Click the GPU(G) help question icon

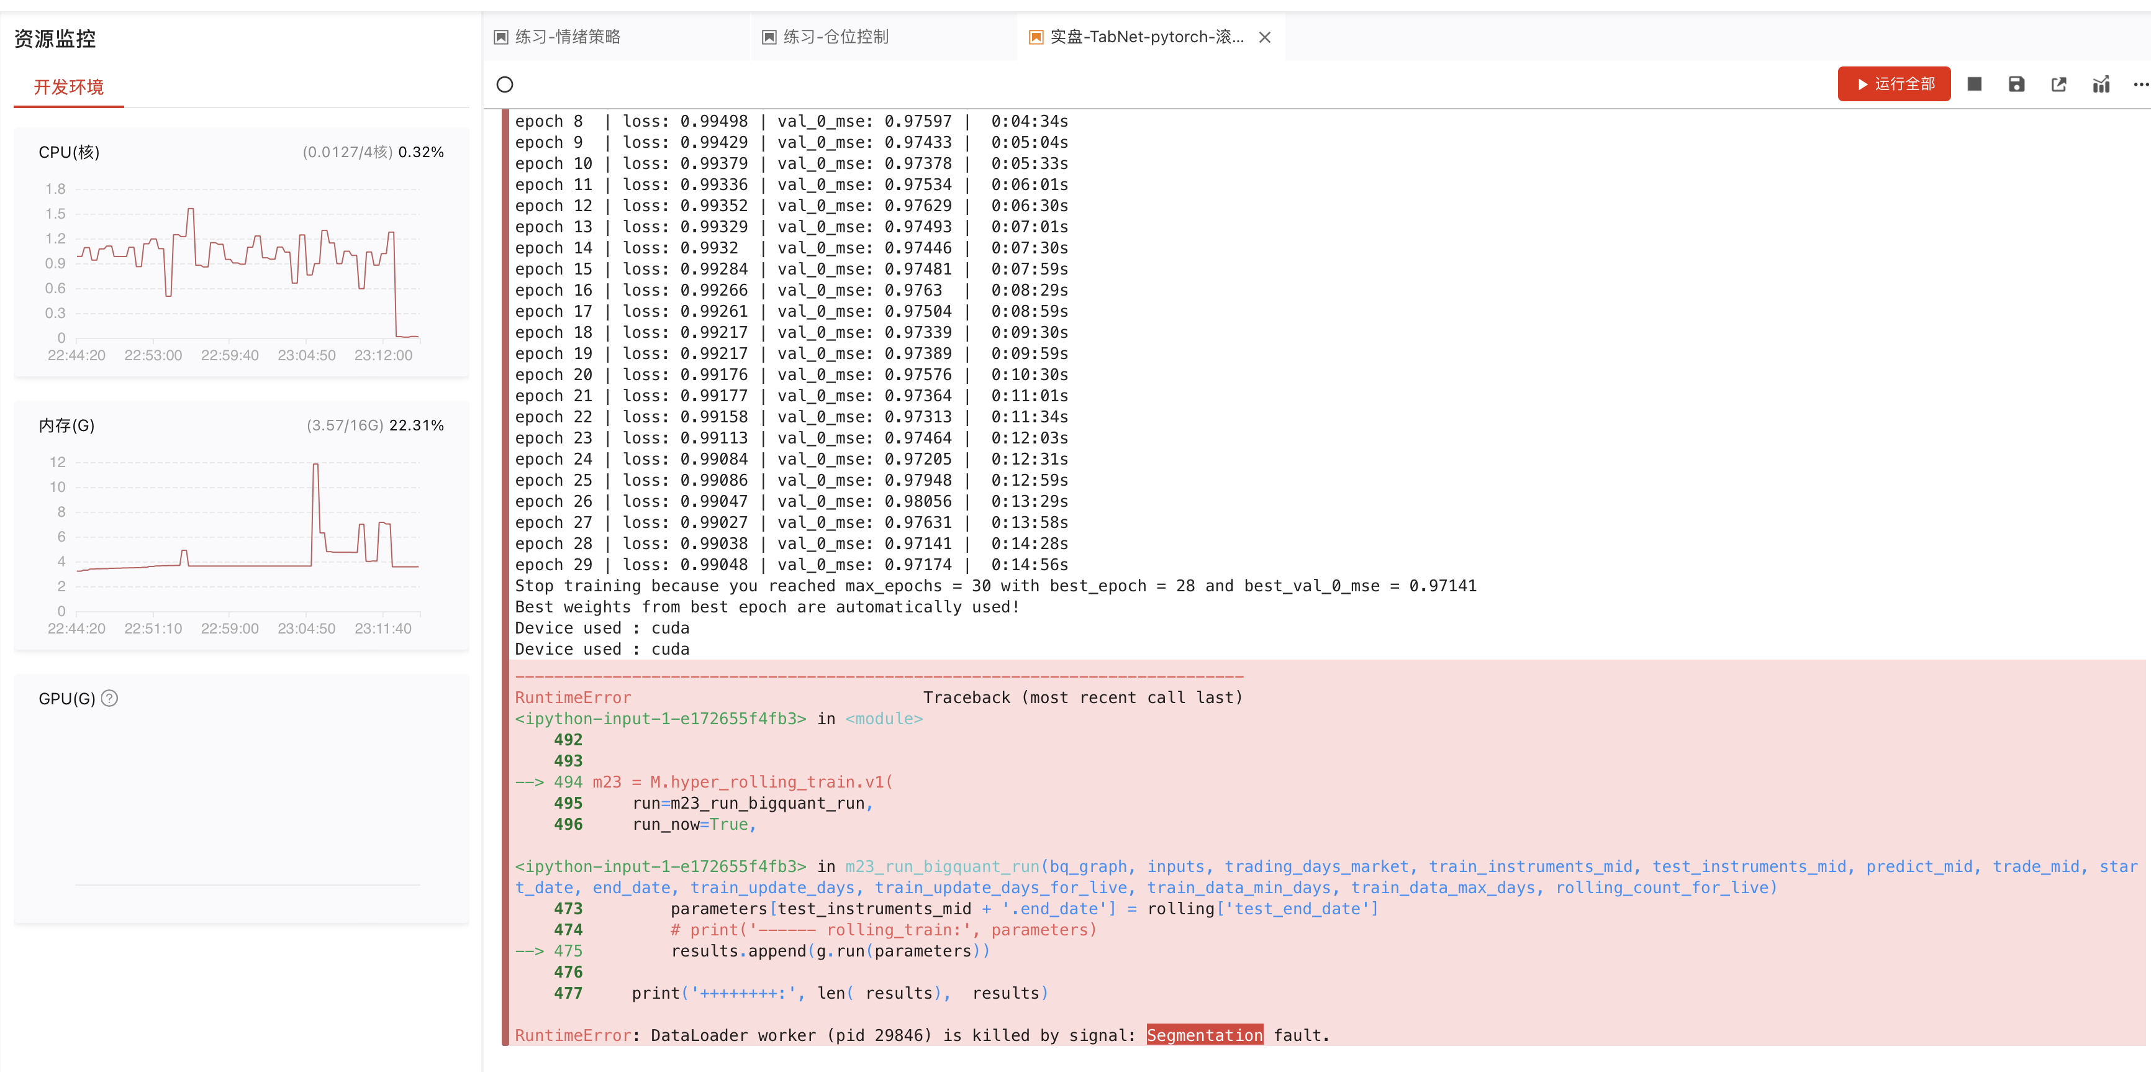click(x=109, y=698)
